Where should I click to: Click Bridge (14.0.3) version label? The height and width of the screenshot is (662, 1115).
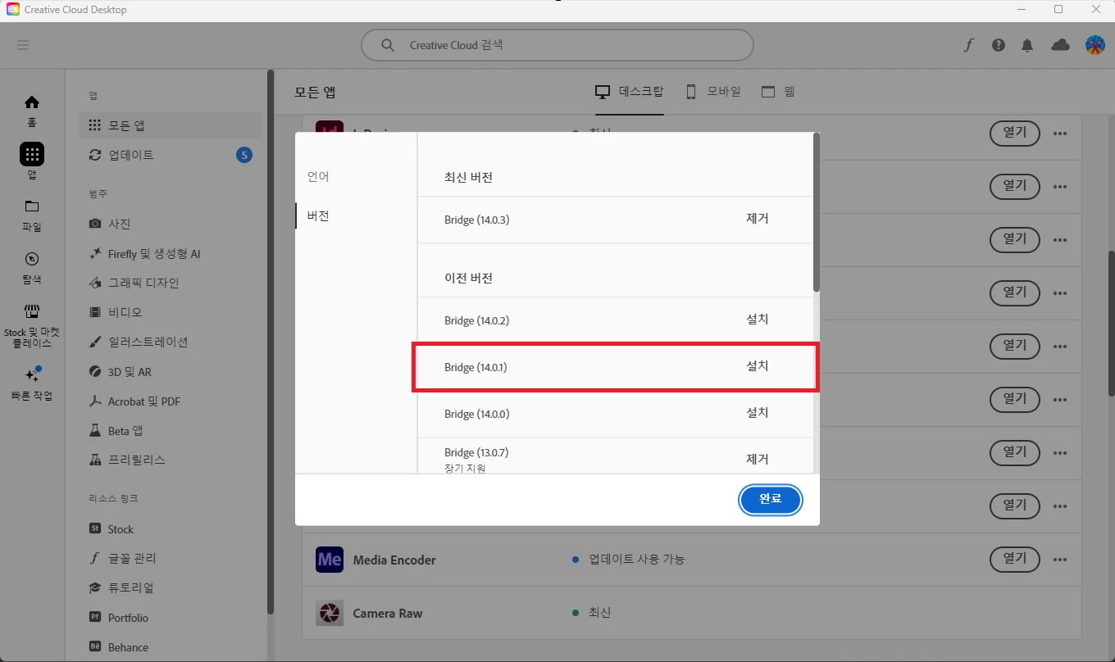tap(477, 220)
